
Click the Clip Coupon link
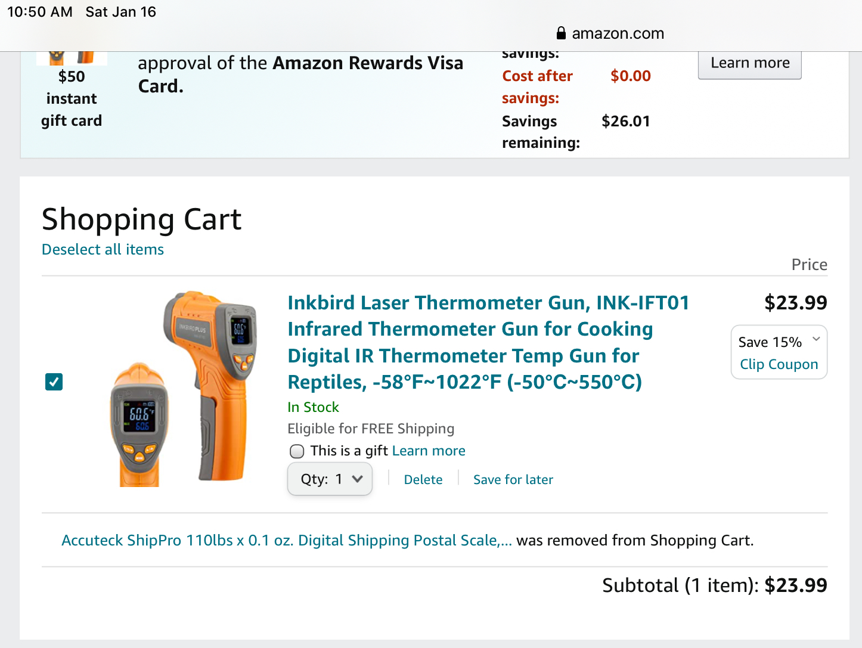tap(779, 364)
